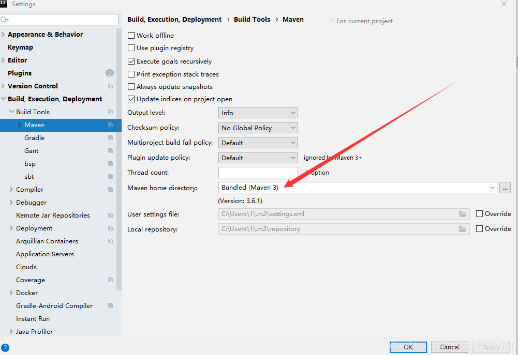Check Override for User settings file
Screen dimensions: 518x355
click(479, 214)
